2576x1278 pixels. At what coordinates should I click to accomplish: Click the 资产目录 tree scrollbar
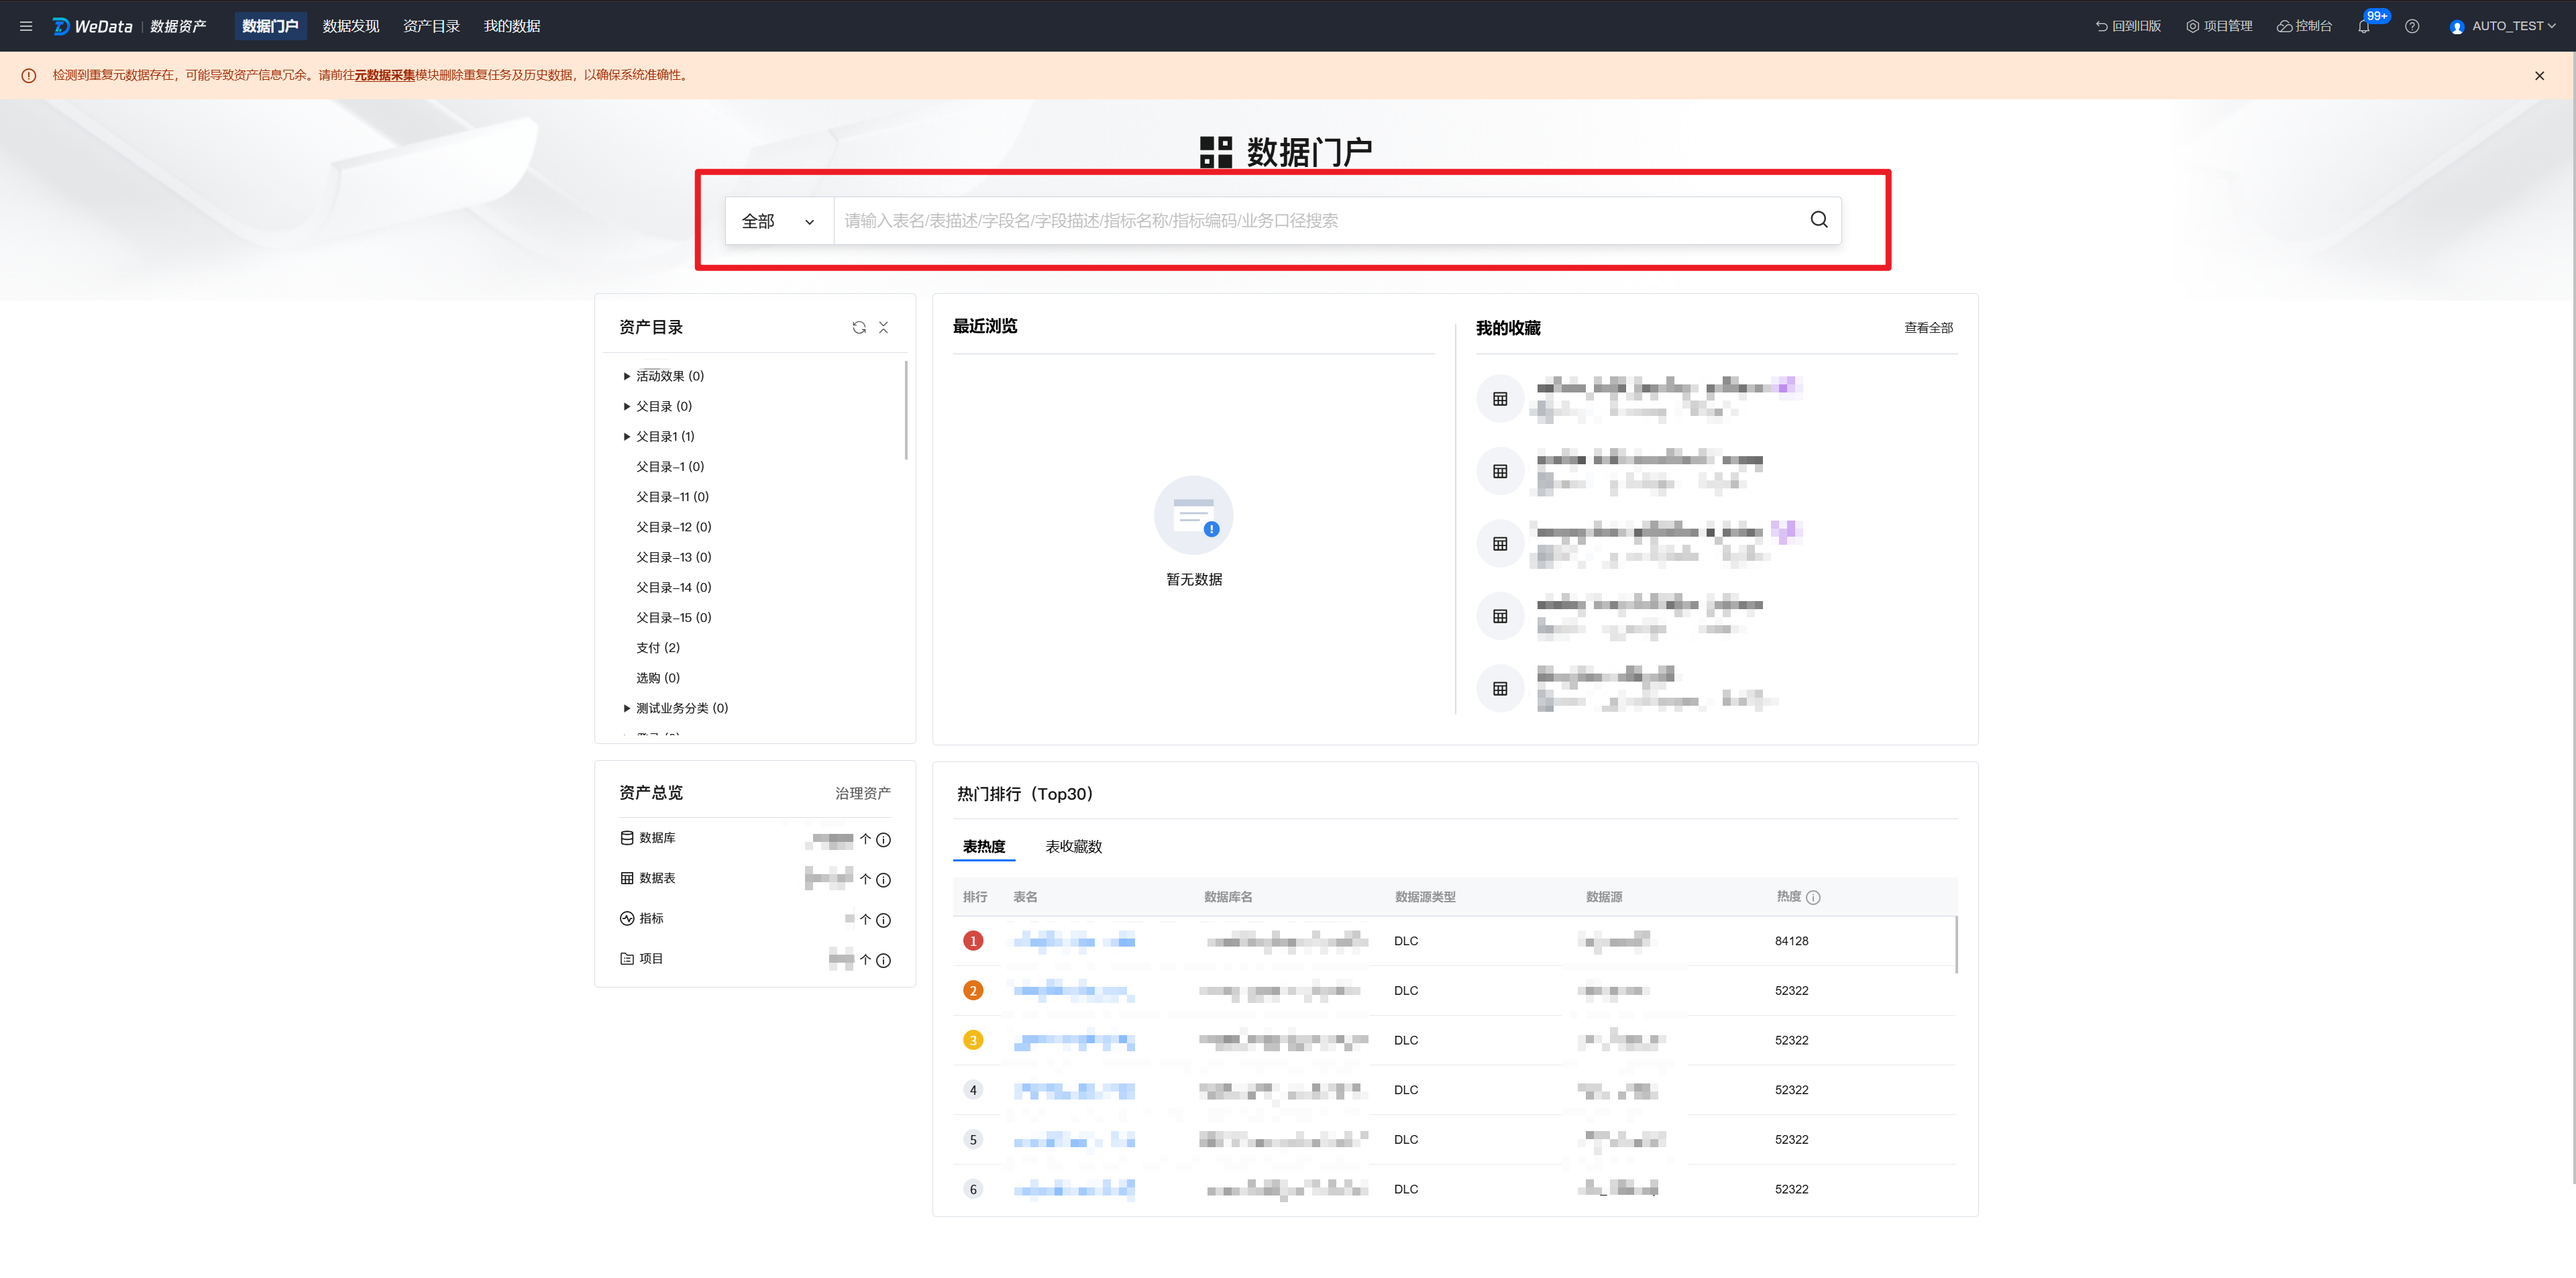click(x=906, y=410)
